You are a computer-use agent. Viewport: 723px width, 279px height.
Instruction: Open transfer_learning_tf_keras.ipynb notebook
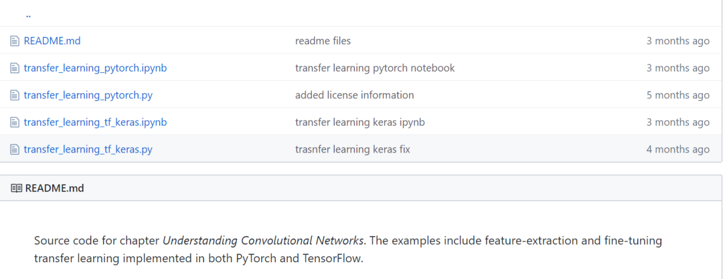click(x=95, y=122)
